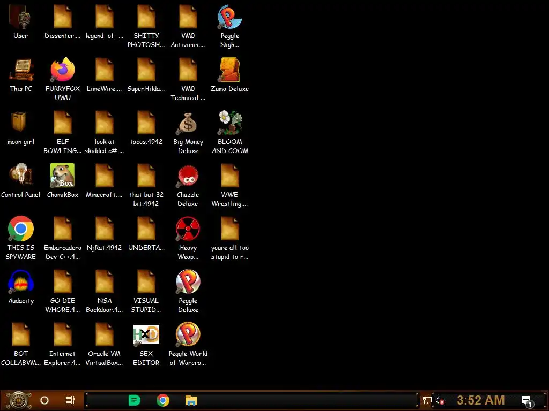Select Oracle VM VirtualBox file icon
Screen dimensions: 549x411
[x=105, y=334]
